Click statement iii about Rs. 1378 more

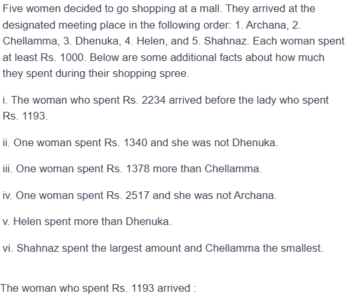pyautogui.click(x=132, y=168)
